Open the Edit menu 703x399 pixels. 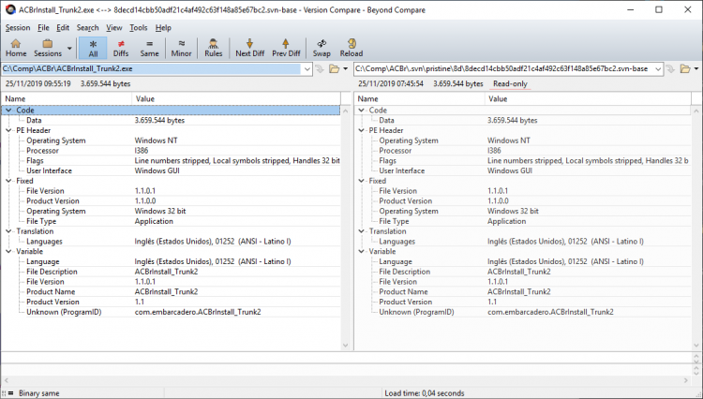click(x=63, y=28)
